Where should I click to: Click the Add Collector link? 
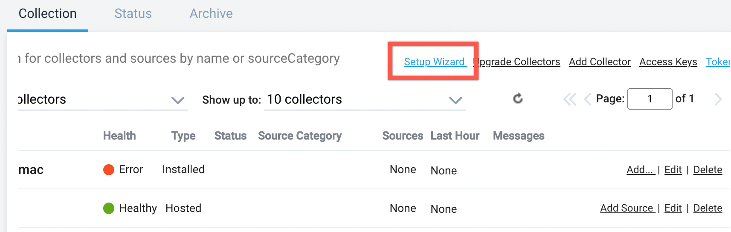(x=600, y=62)
